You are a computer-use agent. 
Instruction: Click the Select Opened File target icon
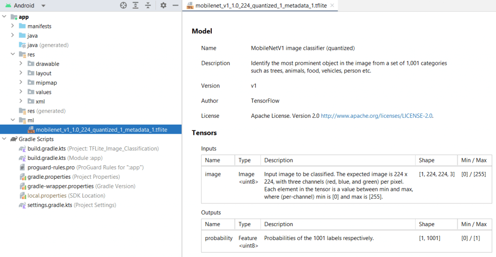click(x=124, y=5)
